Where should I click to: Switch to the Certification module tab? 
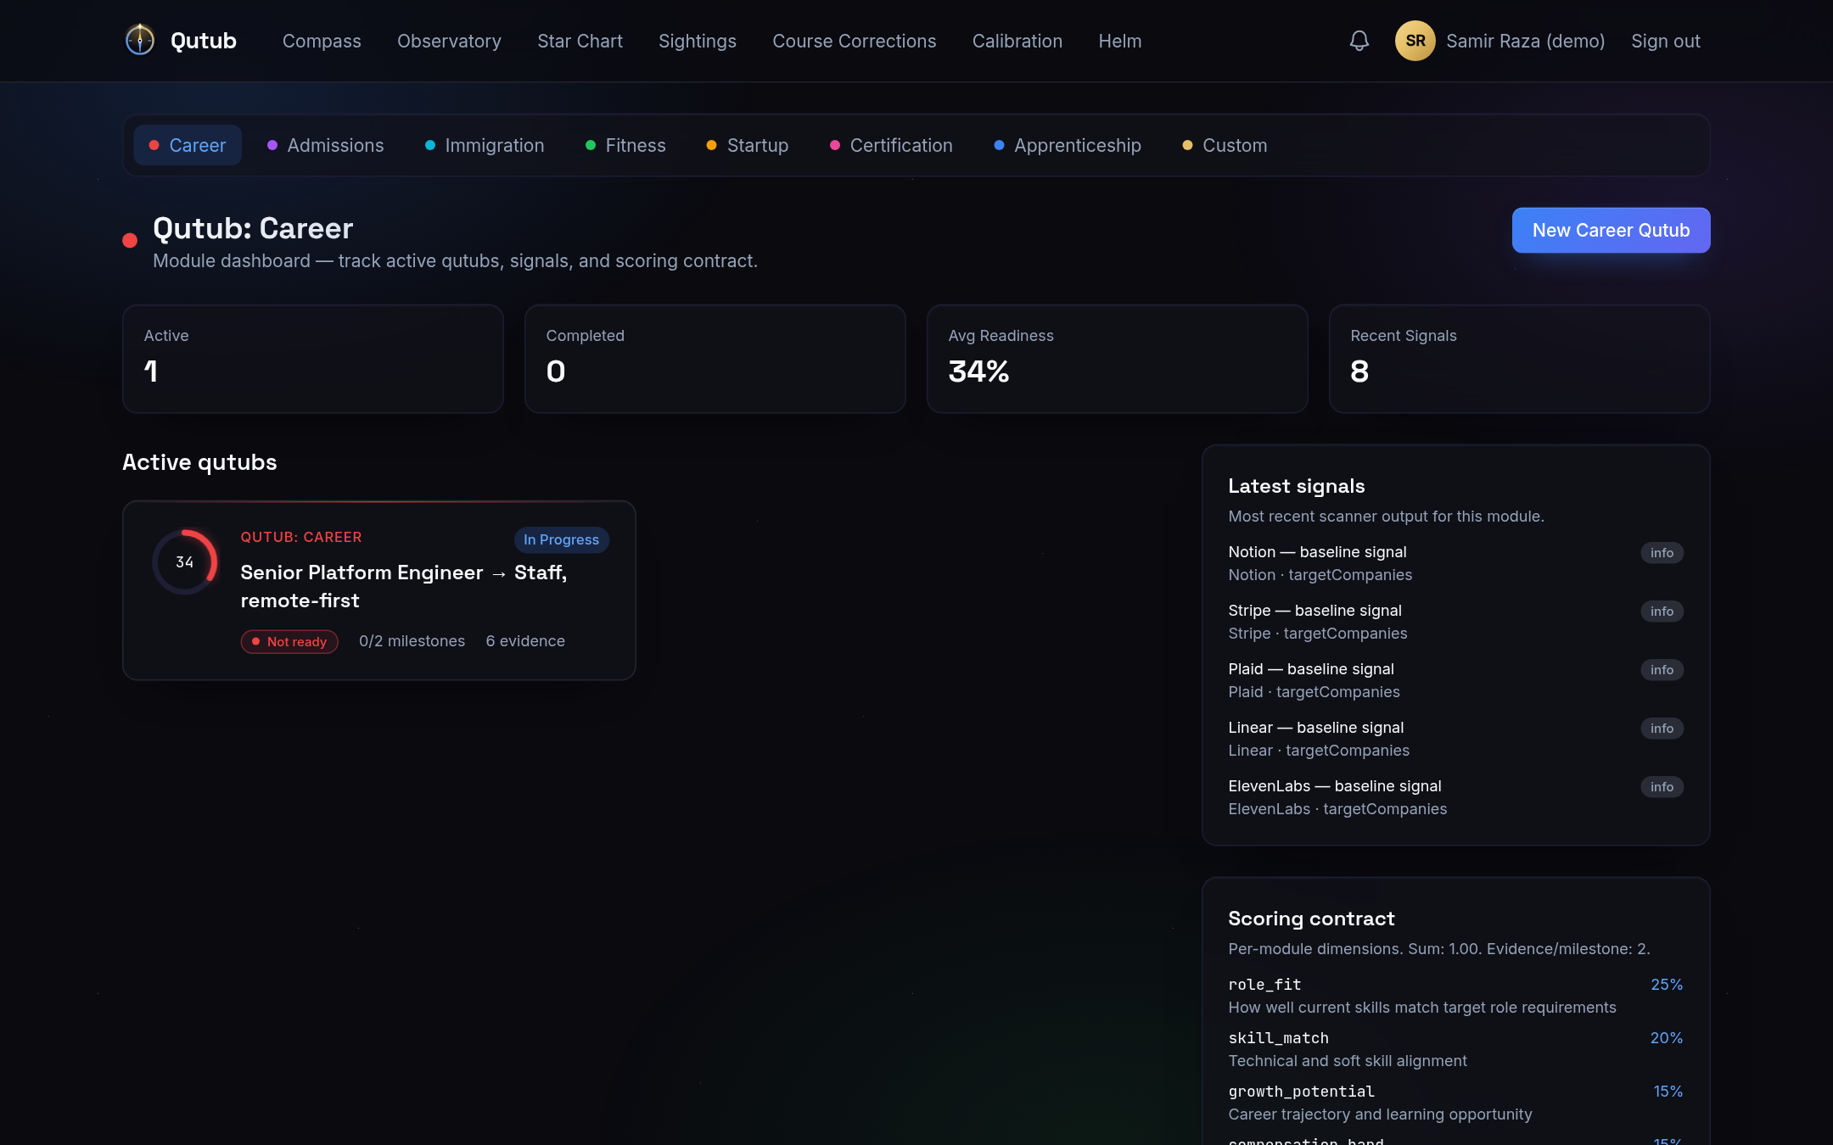(x=891, y=145)
